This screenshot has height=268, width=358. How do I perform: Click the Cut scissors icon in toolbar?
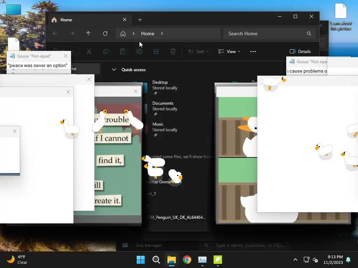coord(89,52)
